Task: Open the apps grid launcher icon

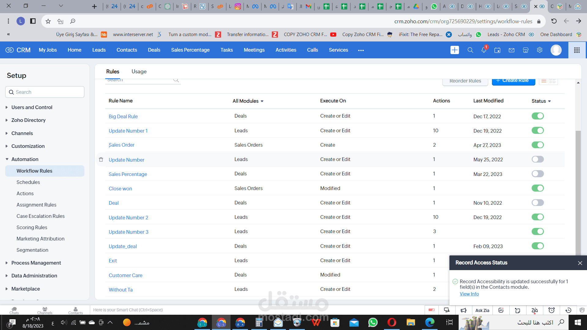Action: [x=577, y=50]
